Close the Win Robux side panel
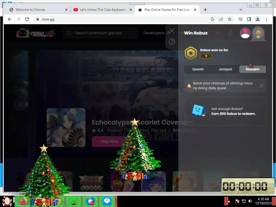Image resolution: width=276 pixels, height=207 pixels. [172, 31]
